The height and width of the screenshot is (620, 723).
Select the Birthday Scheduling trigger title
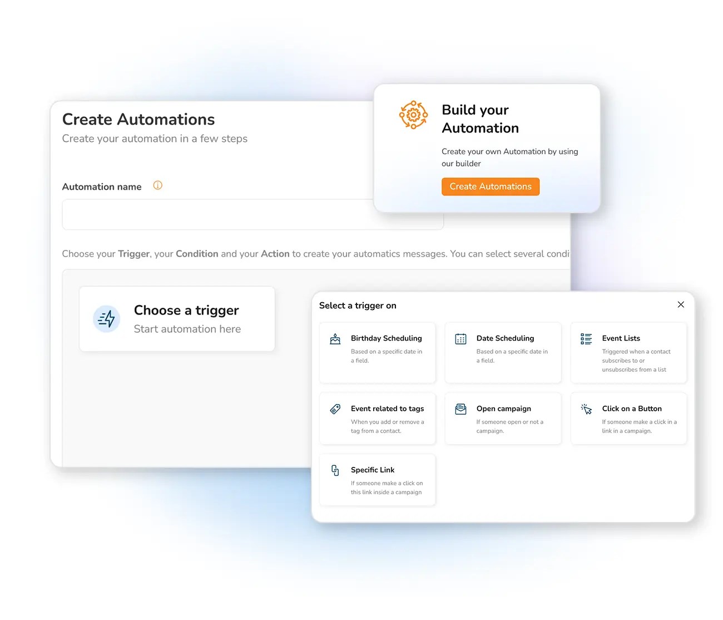pos(387,338)
